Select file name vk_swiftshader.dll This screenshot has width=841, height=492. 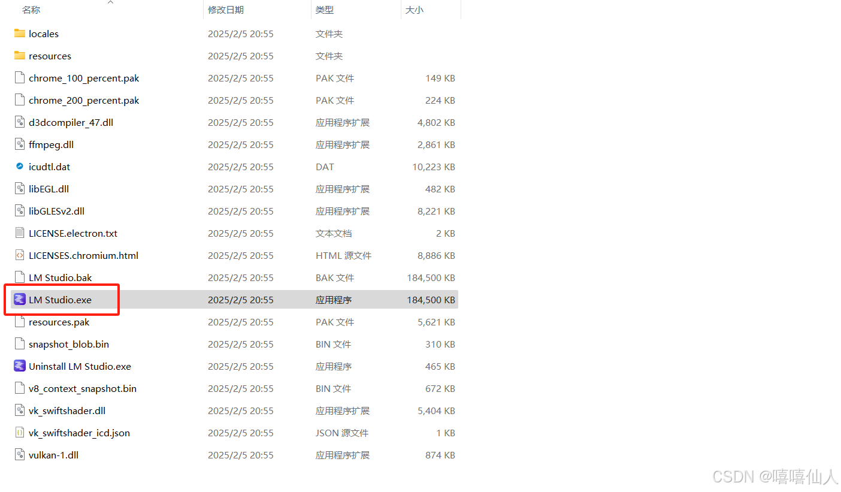click(67, 411)
